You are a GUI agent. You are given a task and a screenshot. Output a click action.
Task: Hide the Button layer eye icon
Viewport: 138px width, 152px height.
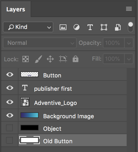click(x=10, y=75)
